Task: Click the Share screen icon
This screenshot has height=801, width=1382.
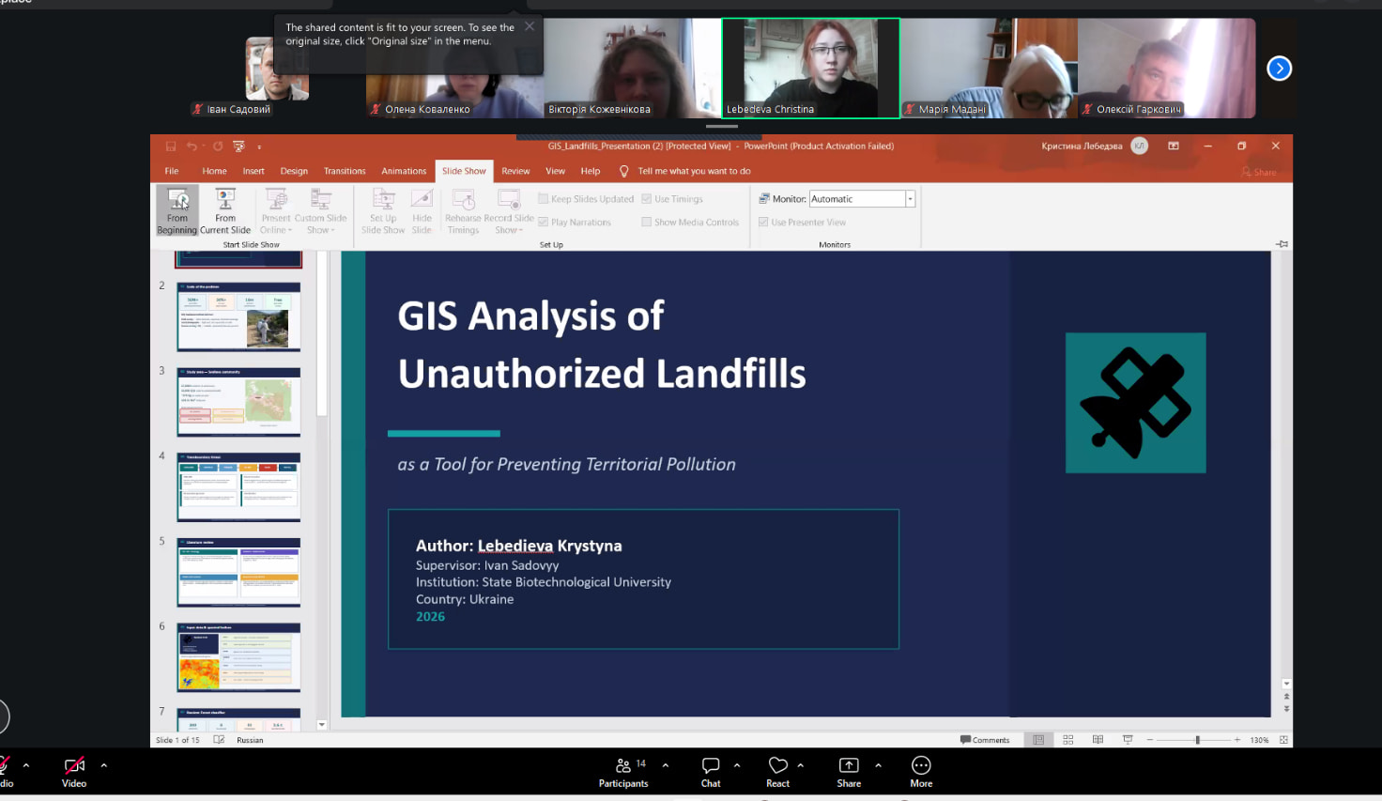Action: pos(849,771)
